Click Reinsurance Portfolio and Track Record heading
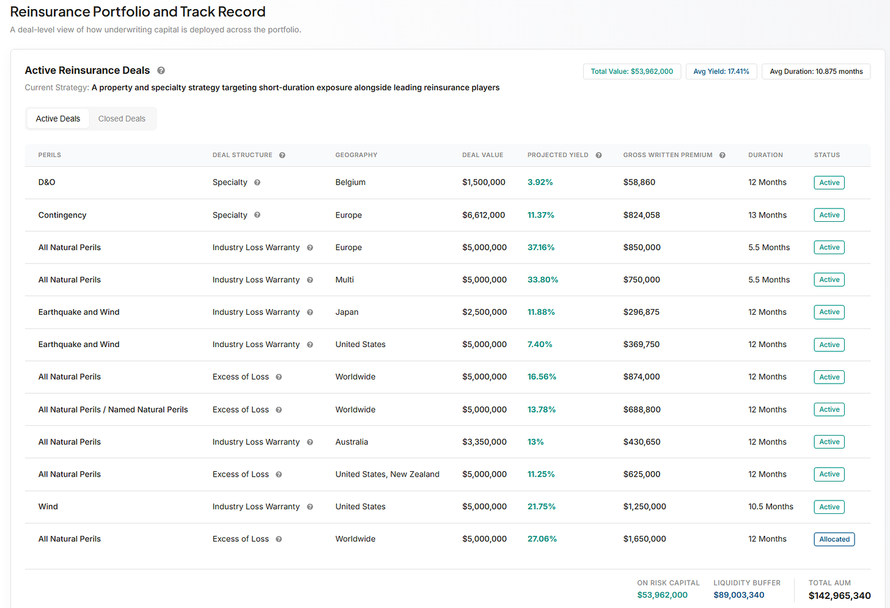The image size is (890, 608). (138, 12)
